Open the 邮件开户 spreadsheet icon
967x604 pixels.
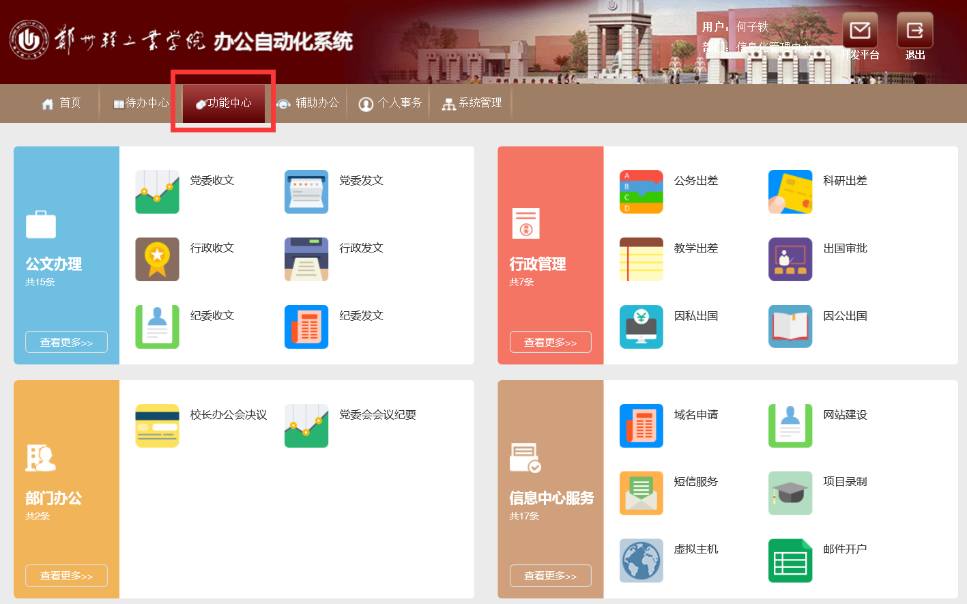click(x=790, y=560)
